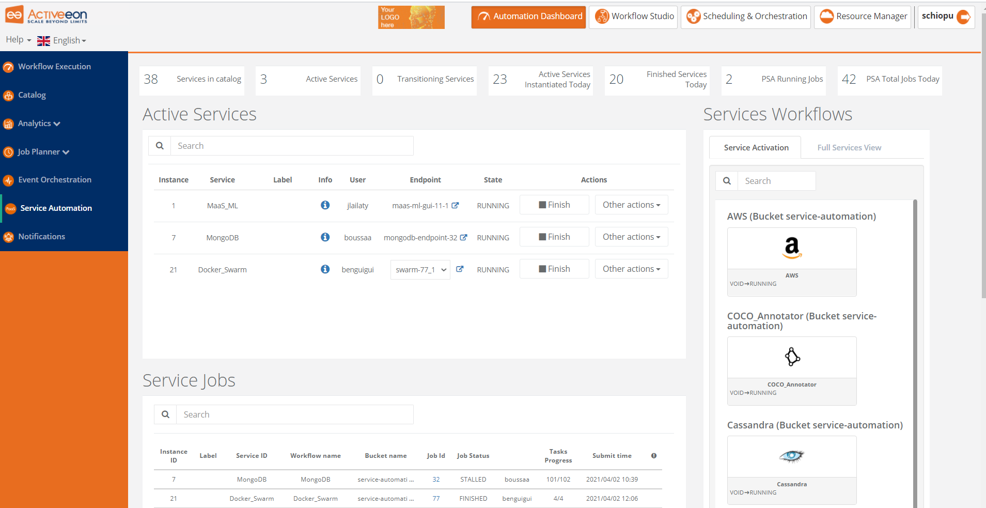Open Other actions for MongoDB
Screen dimensions: 986x508
click(x=631, y=237)
